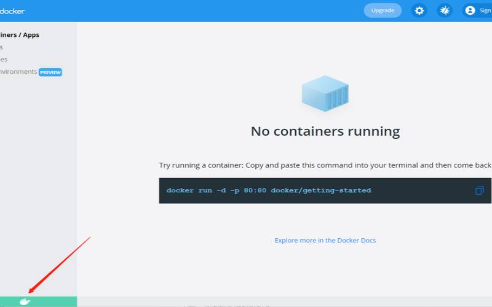492x307 pixels.
Task: Click the Docker whale status icon
Action: 25,301
